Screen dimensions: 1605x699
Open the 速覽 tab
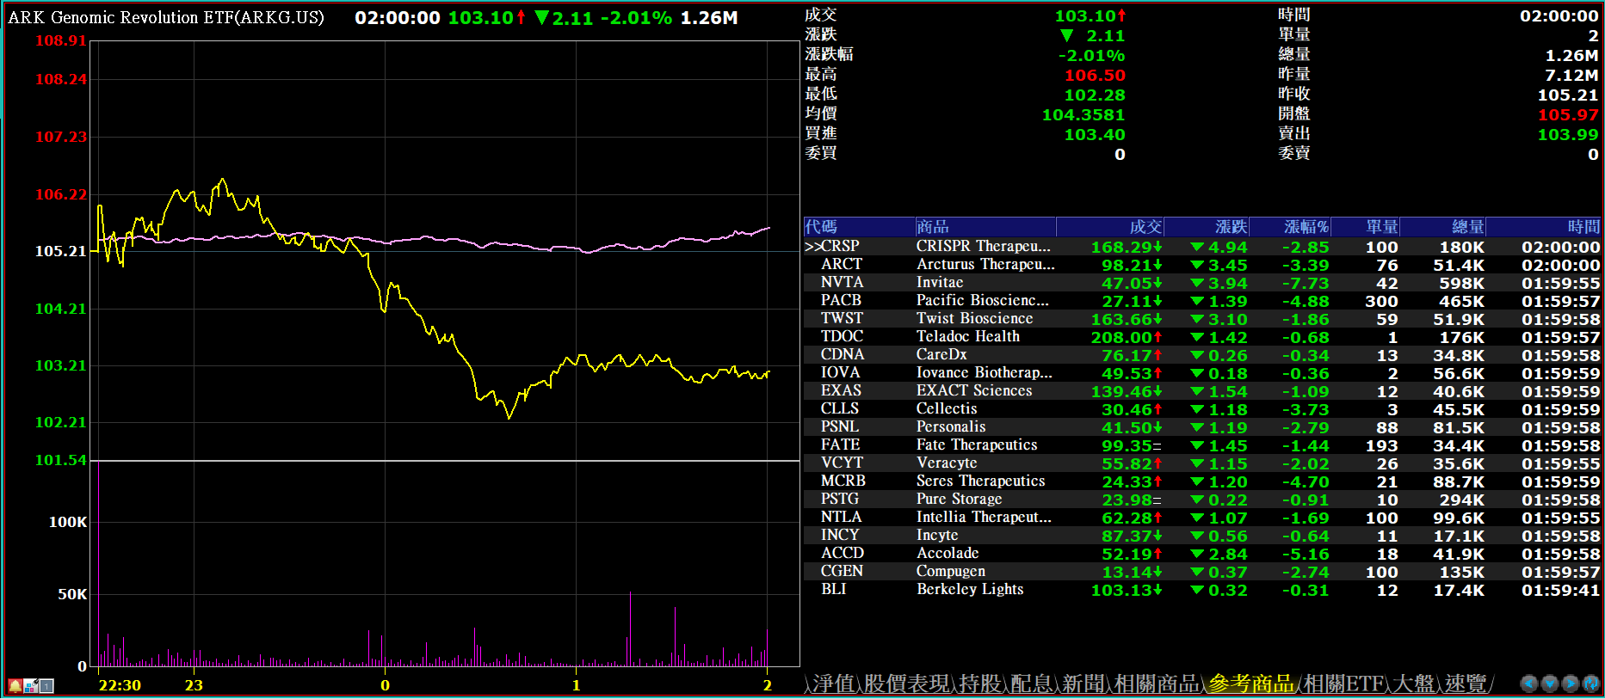point(1466,684)
